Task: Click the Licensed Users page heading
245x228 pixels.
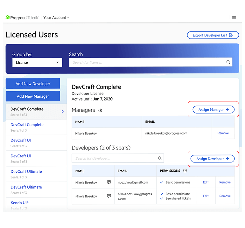Action: tap(32, 35)
